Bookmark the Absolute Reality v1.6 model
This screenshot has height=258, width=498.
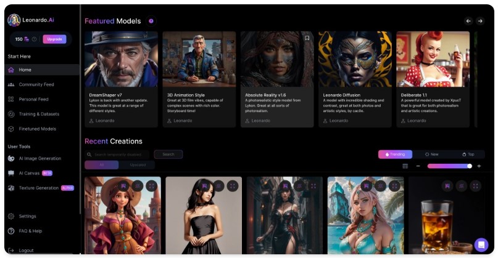[307, 38]
